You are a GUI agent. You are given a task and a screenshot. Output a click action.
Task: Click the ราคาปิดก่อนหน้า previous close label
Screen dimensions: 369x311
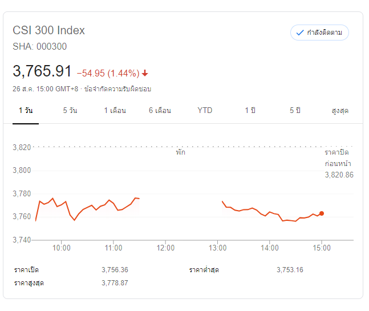coord(336,158)
